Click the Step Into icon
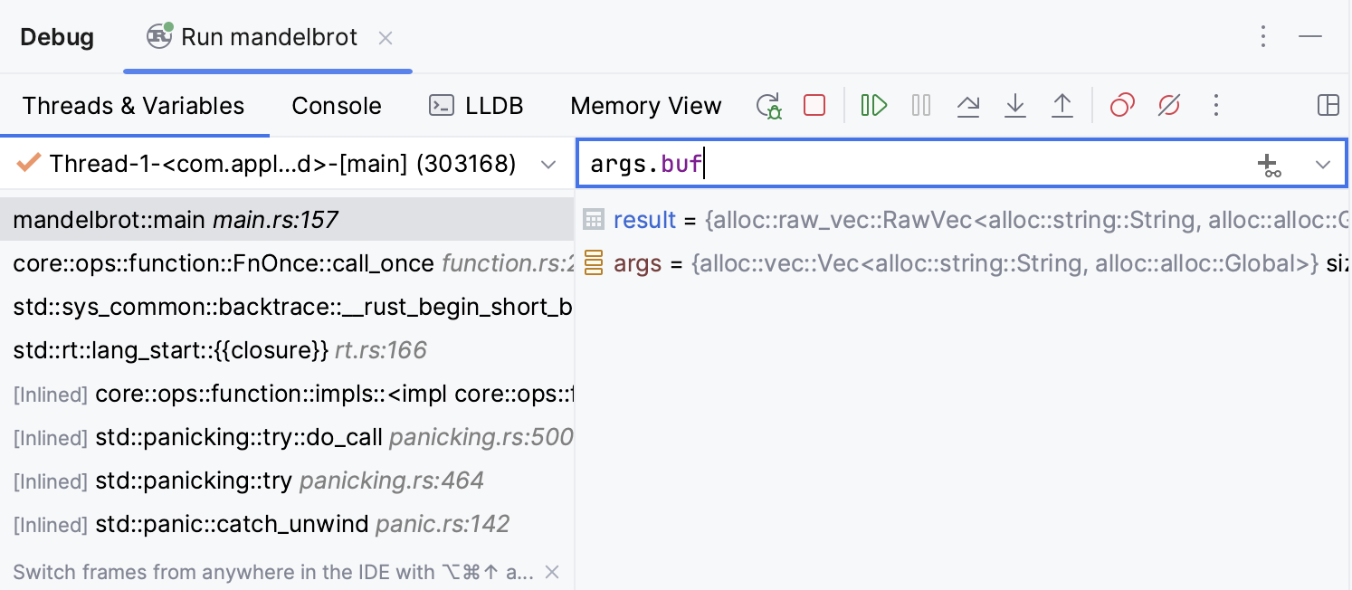The image size is (1352, 590). click(x=1015, y=106)
